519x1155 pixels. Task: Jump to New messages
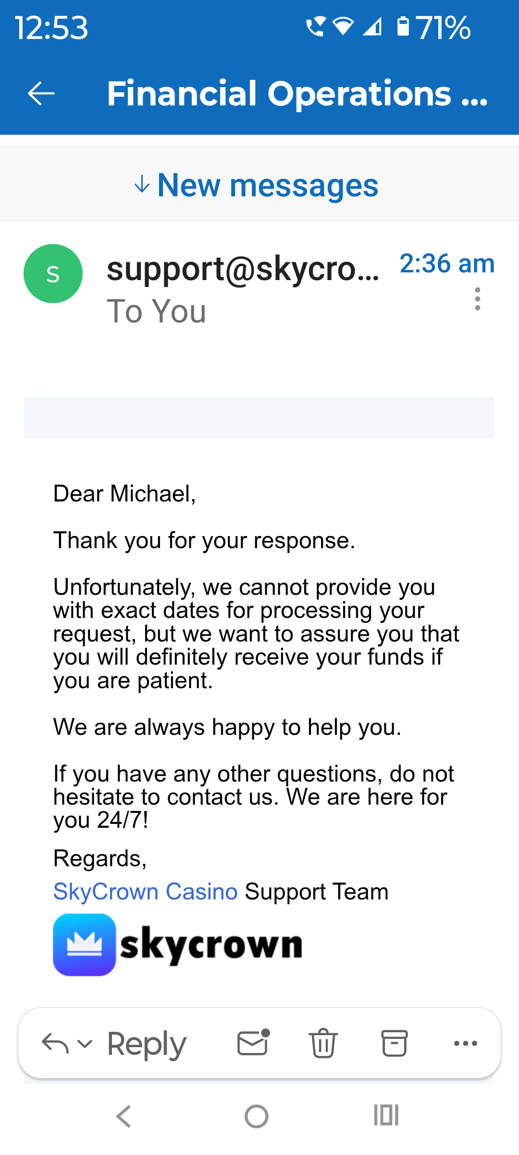click(257, 185)
